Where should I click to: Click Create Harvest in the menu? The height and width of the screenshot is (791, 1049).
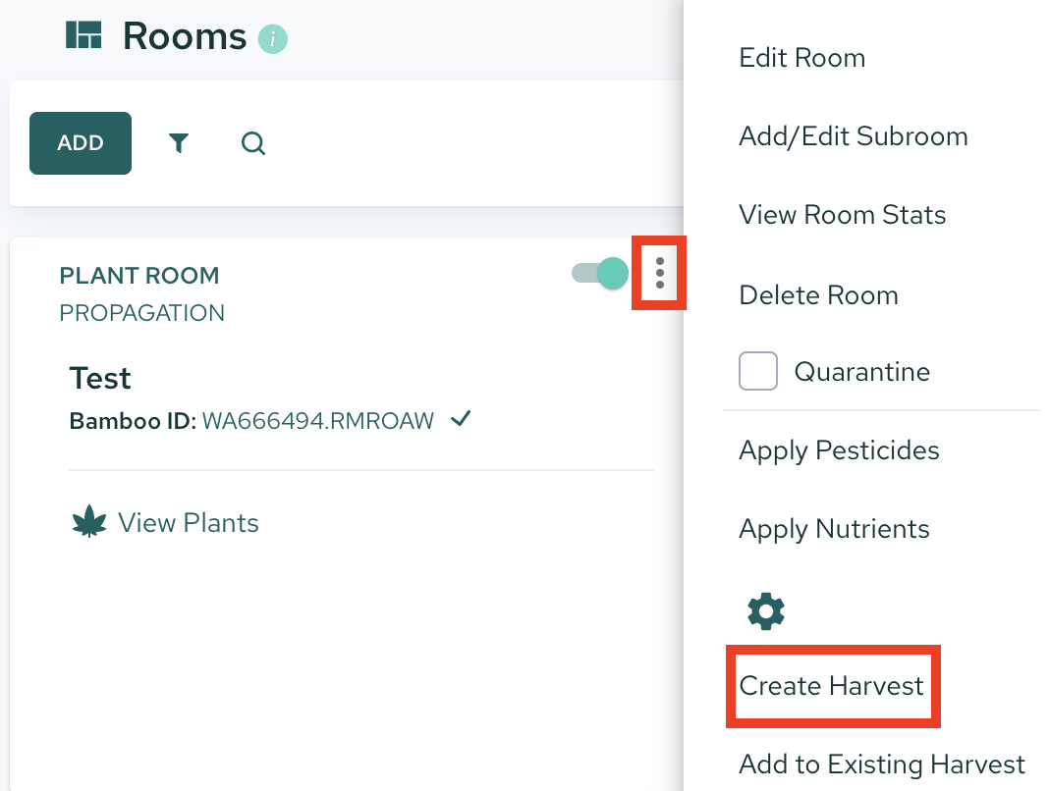[832, 685]
